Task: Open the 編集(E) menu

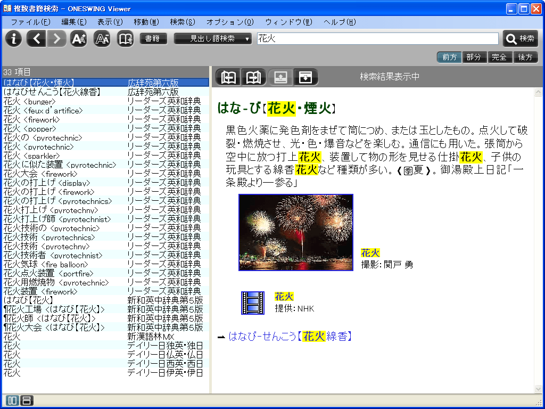Action: click(74, 22)
